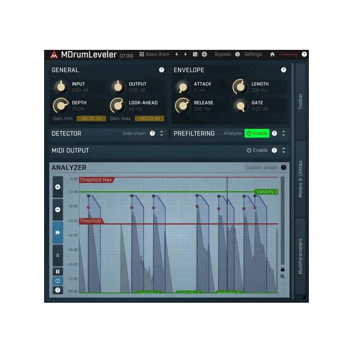The width and height of the screenshot is (353, 353).
Task: Click the GATE knob
Action: tap(240, 105)
